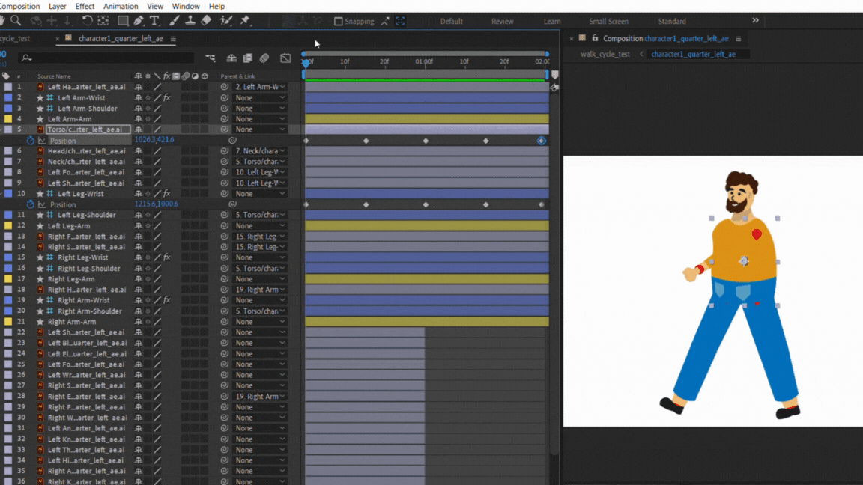Toggle shy switch on Head layer 6
Viewport: 863px width, 485px height.
point(139,150)
